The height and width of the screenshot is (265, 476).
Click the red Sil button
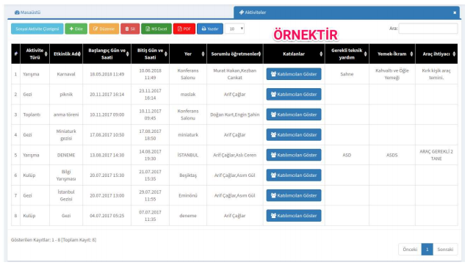130,29
